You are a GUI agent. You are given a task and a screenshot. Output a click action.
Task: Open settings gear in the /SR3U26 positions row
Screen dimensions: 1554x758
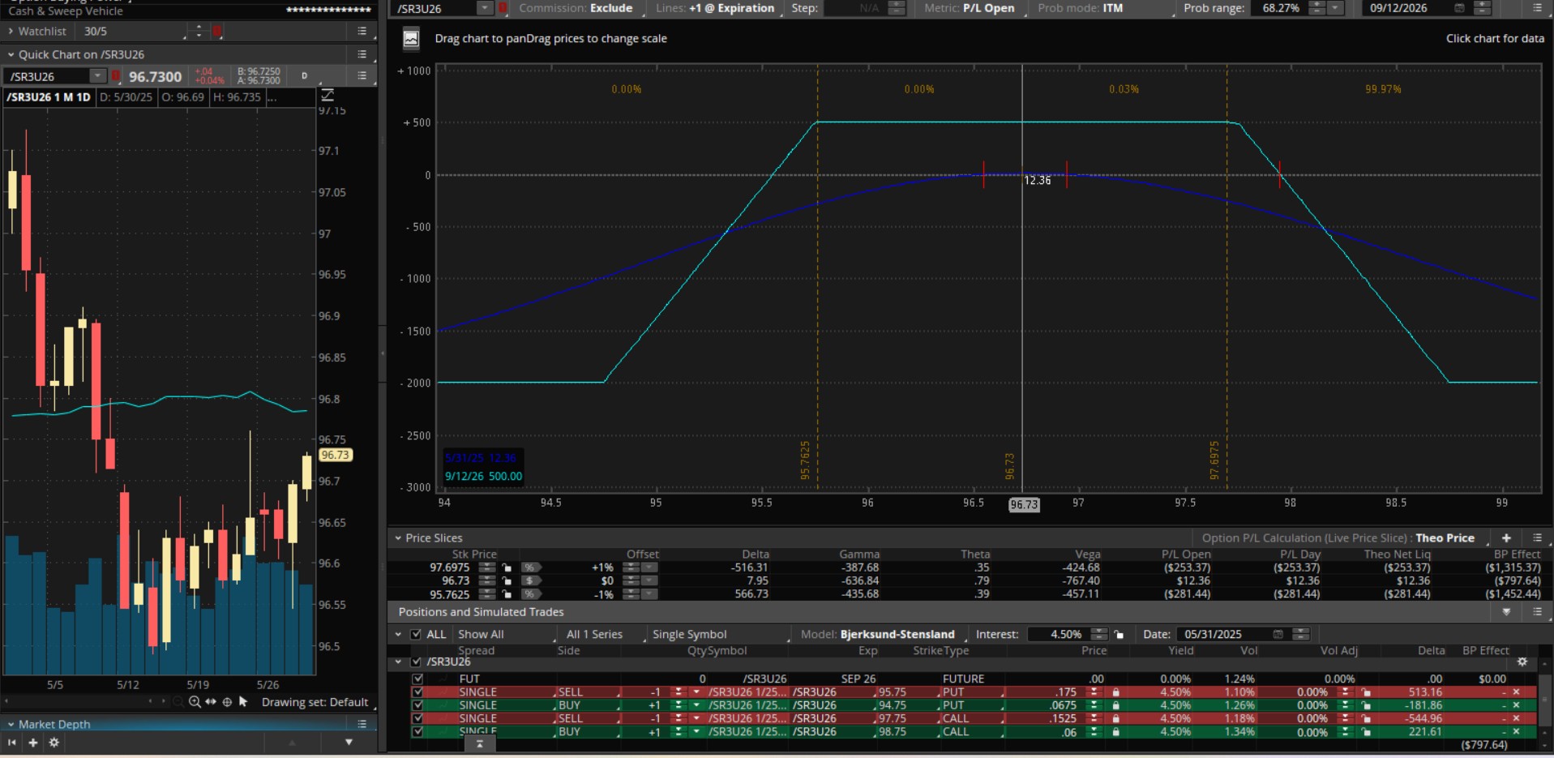(x=1522, y=662)
